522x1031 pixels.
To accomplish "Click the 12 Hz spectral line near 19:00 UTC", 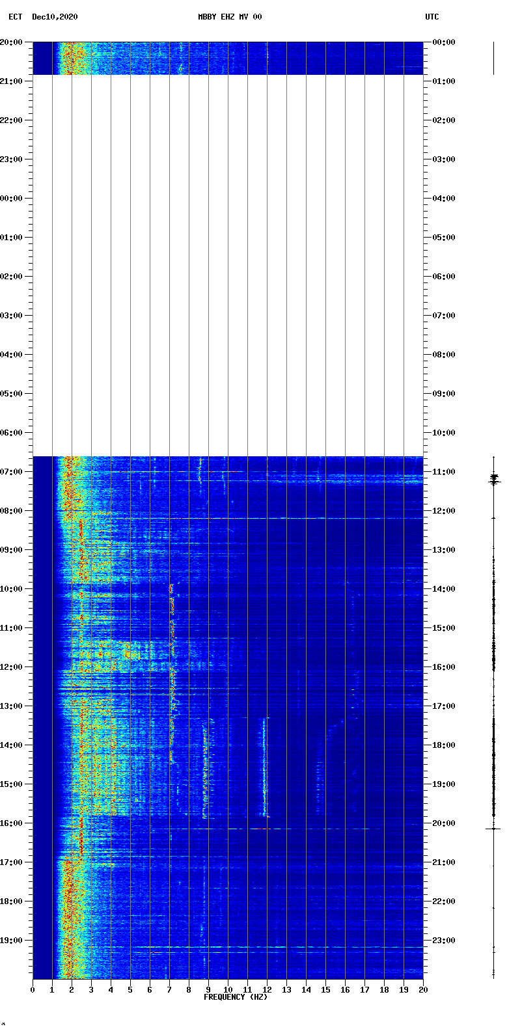I will pos(264,767).
